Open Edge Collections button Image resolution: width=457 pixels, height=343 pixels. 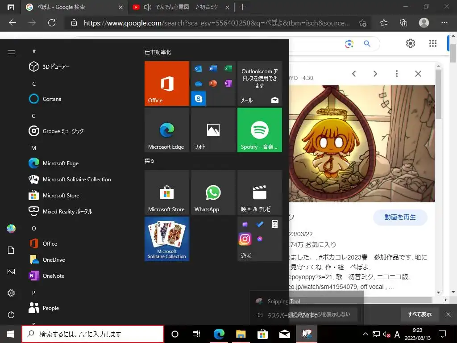click(403, 23)
